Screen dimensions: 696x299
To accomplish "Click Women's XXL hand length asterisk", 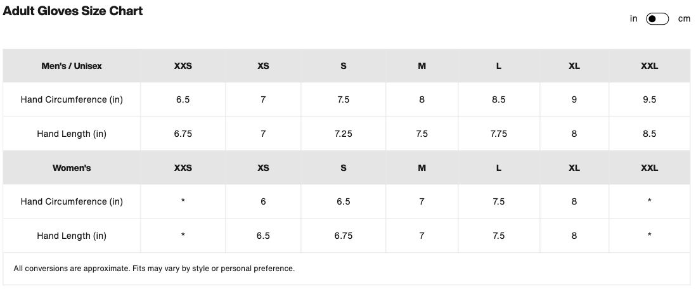I will point(649,236).
